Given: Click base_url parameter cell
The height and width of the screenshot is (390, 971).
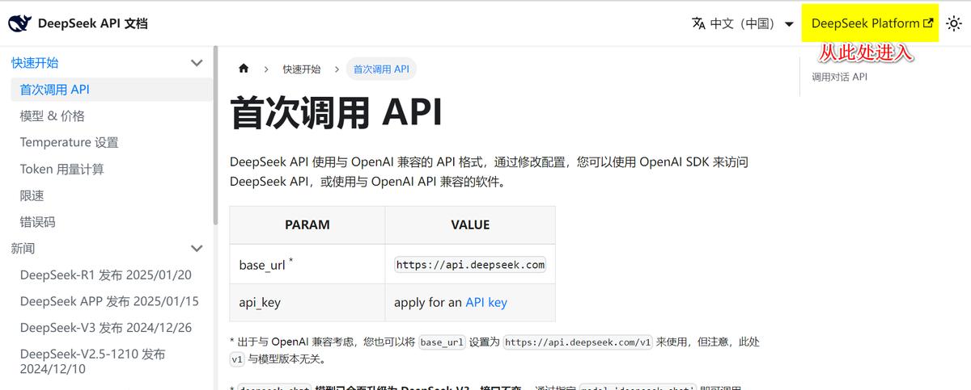Looking at the screenshot, I should coord(307,264).
